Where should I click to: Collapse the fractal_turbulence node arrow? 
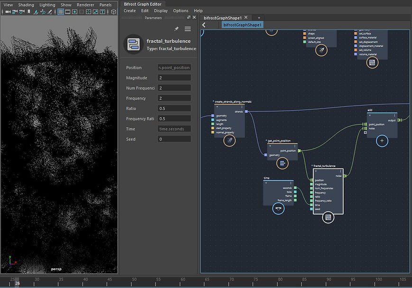coord(316,171)
